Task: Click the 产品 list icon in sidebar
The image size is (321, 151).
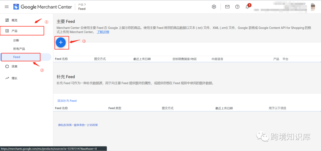Action: pyautogui.click(x=7, y=31)
